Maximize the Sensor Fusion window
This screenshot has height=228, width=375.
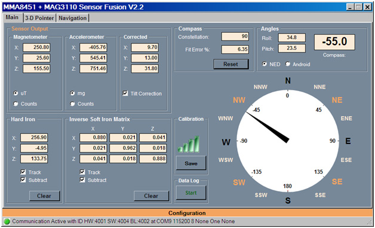point(358,7)
